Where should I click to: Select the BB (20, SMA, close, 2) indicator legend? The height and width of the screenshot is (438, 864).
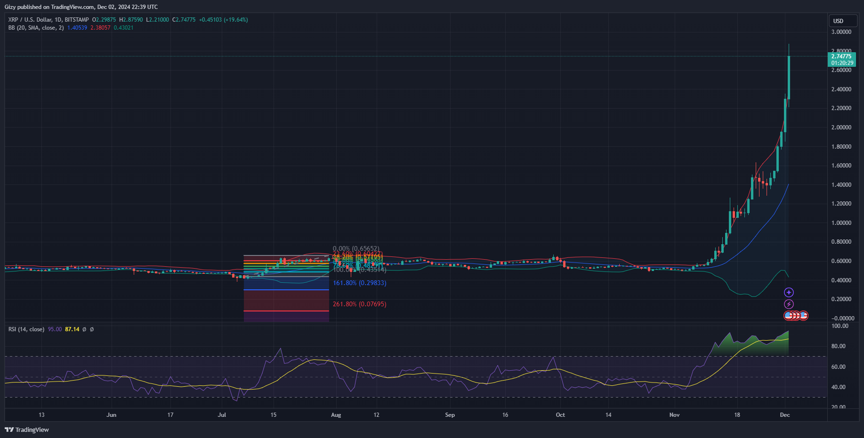(36, 28)
